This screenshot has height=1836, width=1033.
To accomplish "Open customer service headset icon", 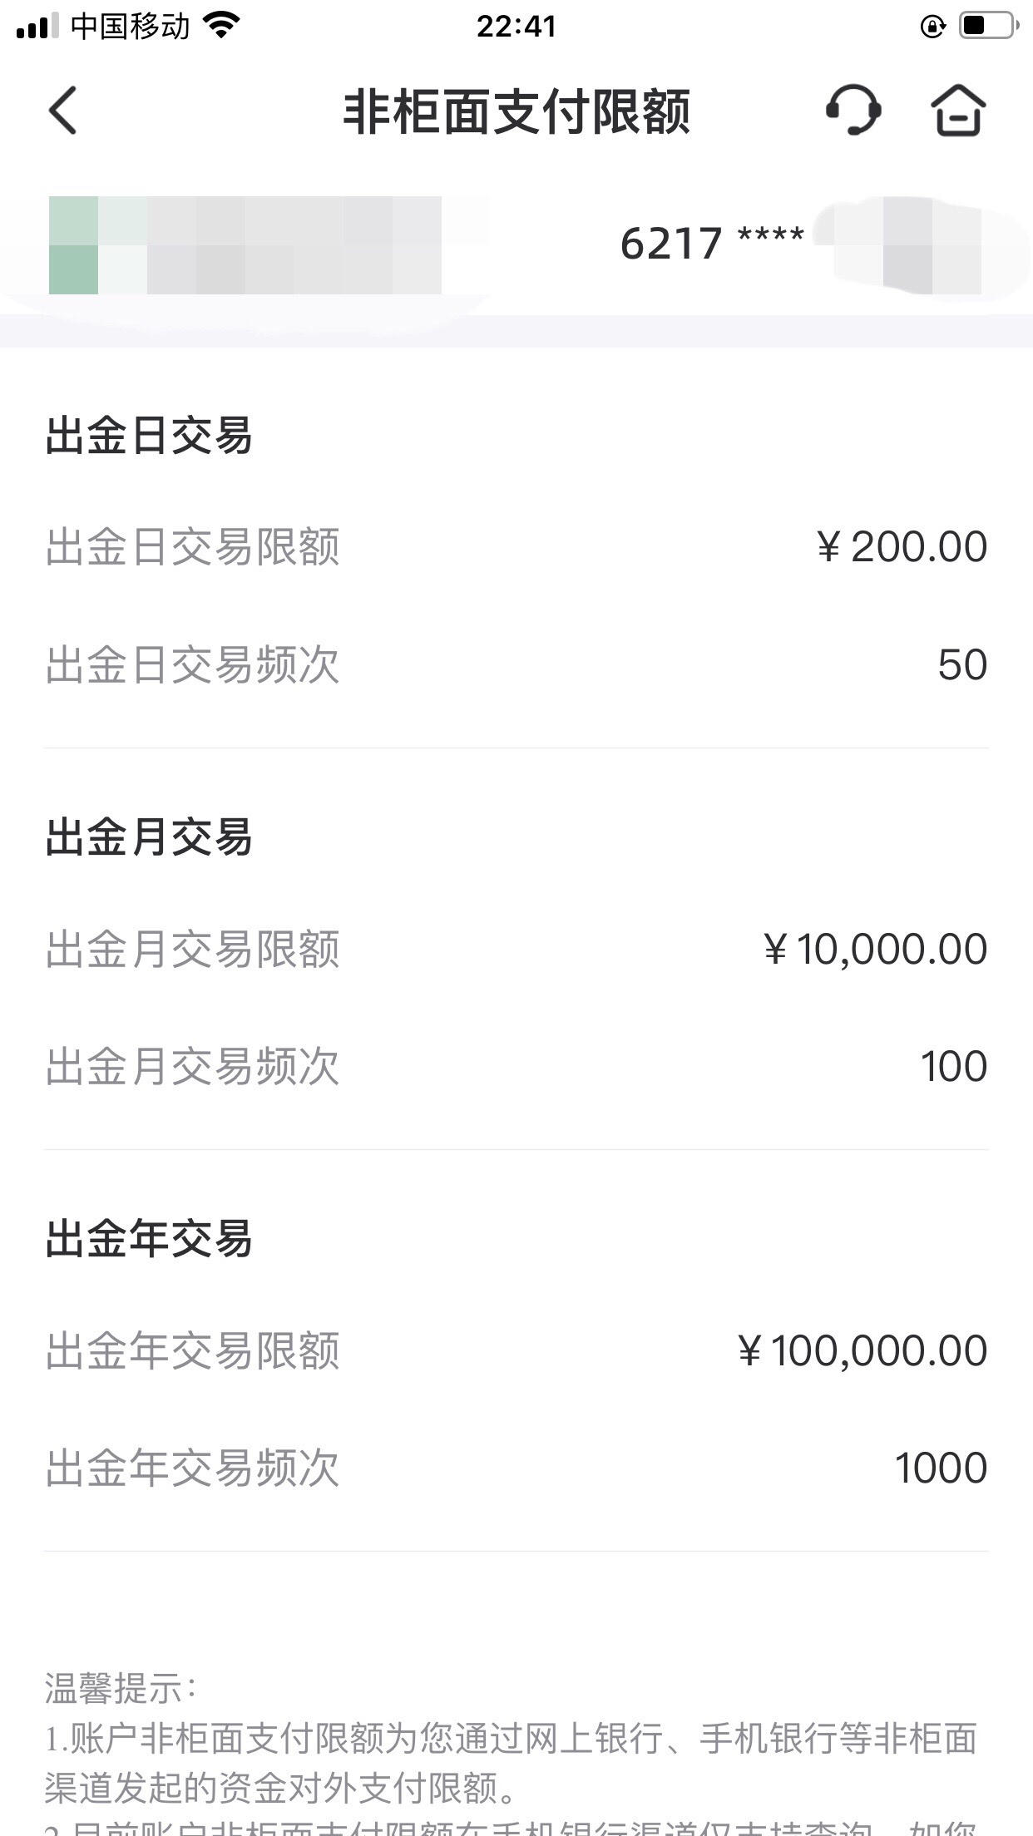I will click(853, 110).
